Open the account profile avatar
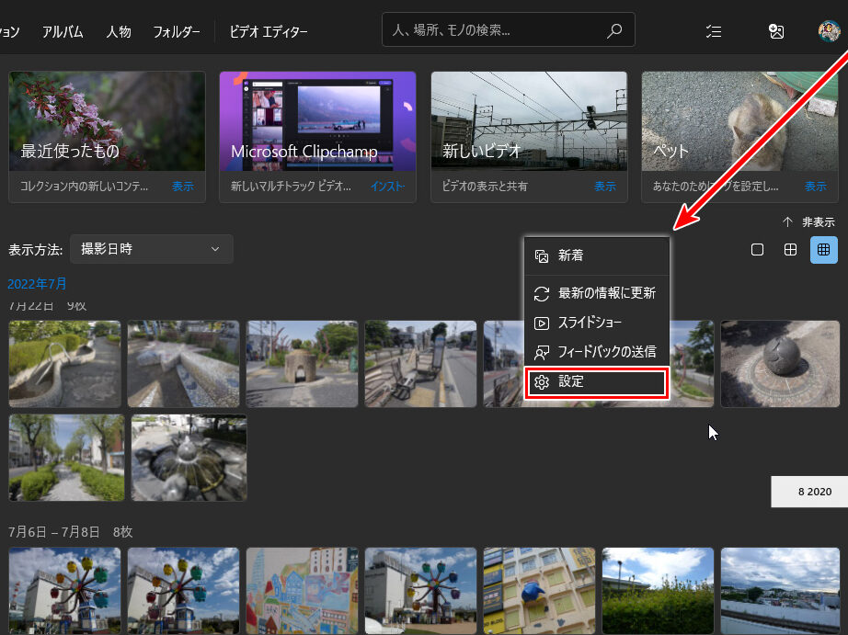 (829, 31)
